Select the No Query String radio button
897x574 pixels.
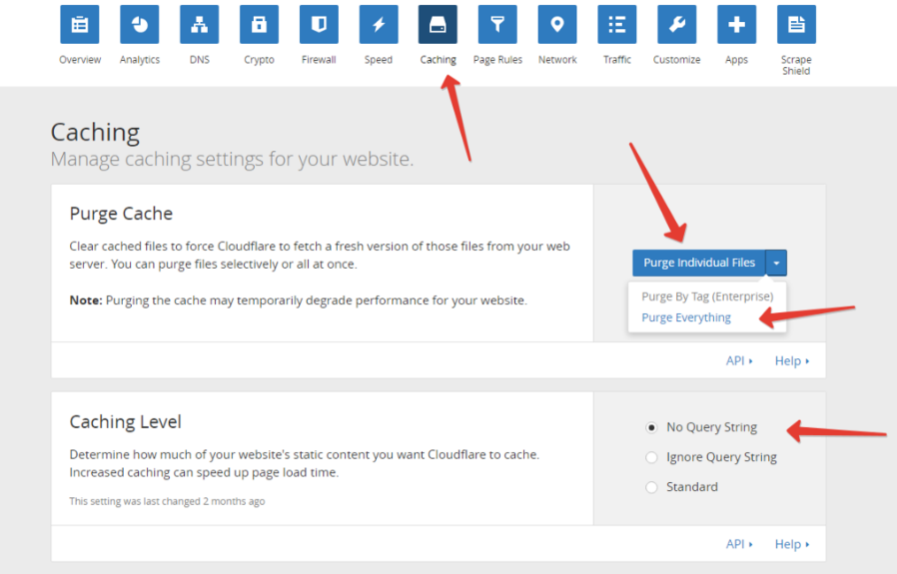click(651, 427)
